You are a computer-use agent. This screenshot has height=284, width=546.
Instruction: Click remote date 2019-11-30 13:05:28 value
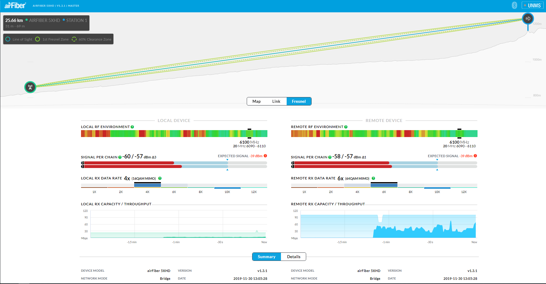(x=460, y=279)
